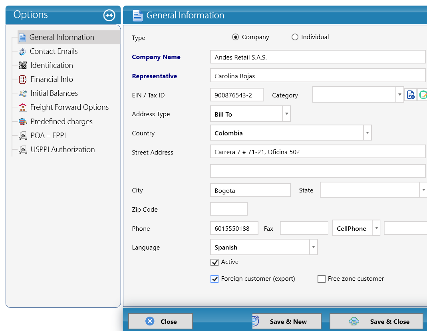Click the General Information sidebar page icon
427x331 pixels.
pos(23,38)
